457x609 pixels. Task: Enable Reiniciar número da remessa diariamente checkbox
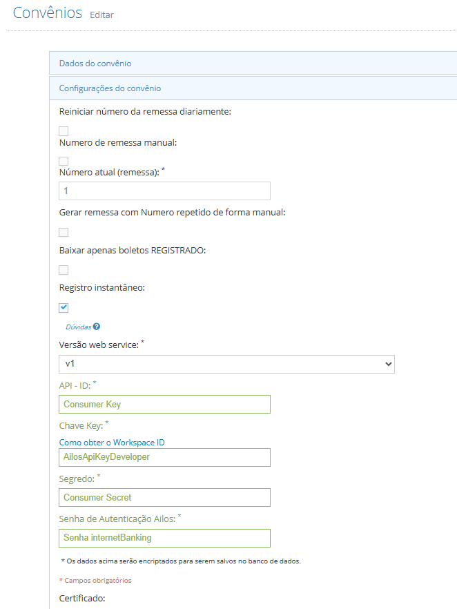click(64, 131)
